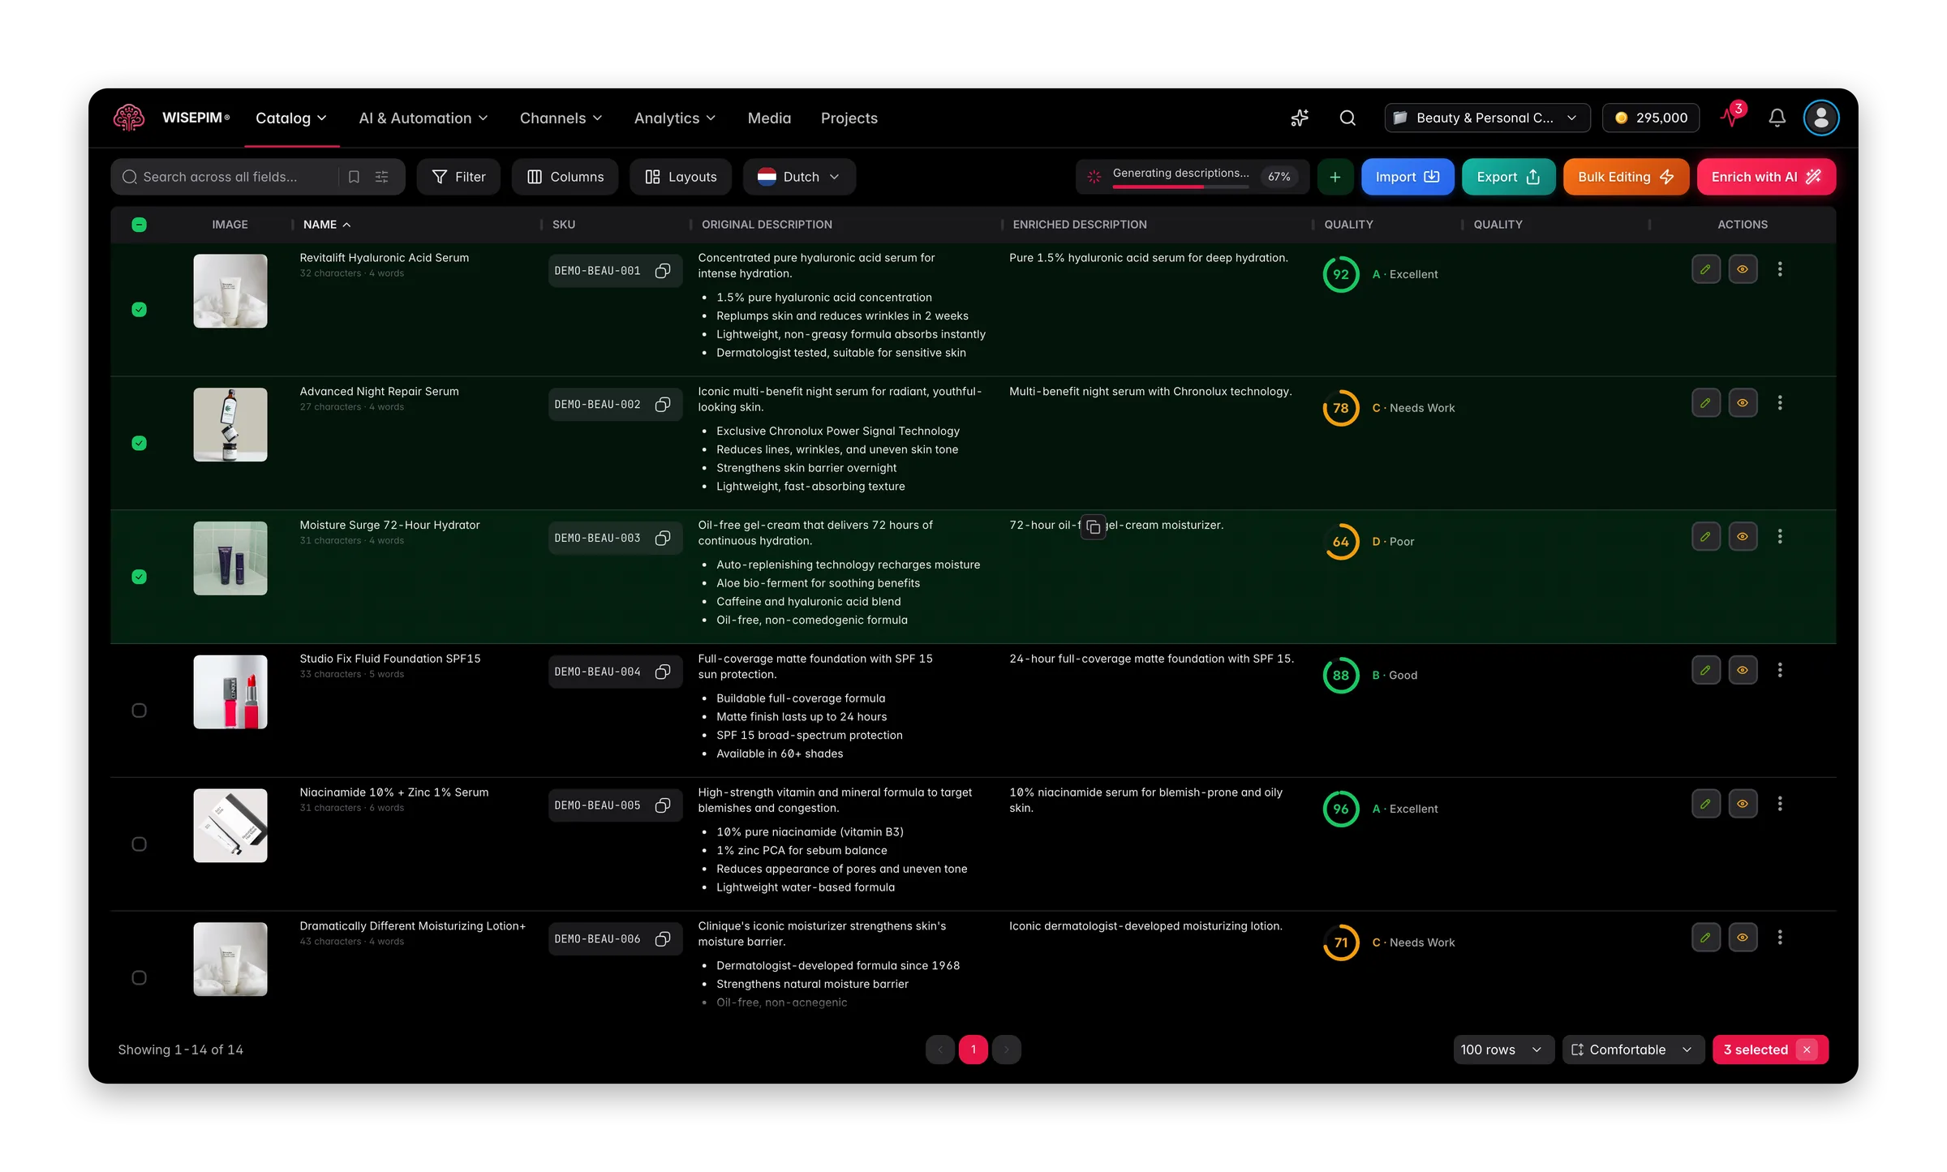Viewport: 1947px width, 1172px height.
Task: Copy SKU DEMO-BEAU-003
Action: (x=663, y=539)
